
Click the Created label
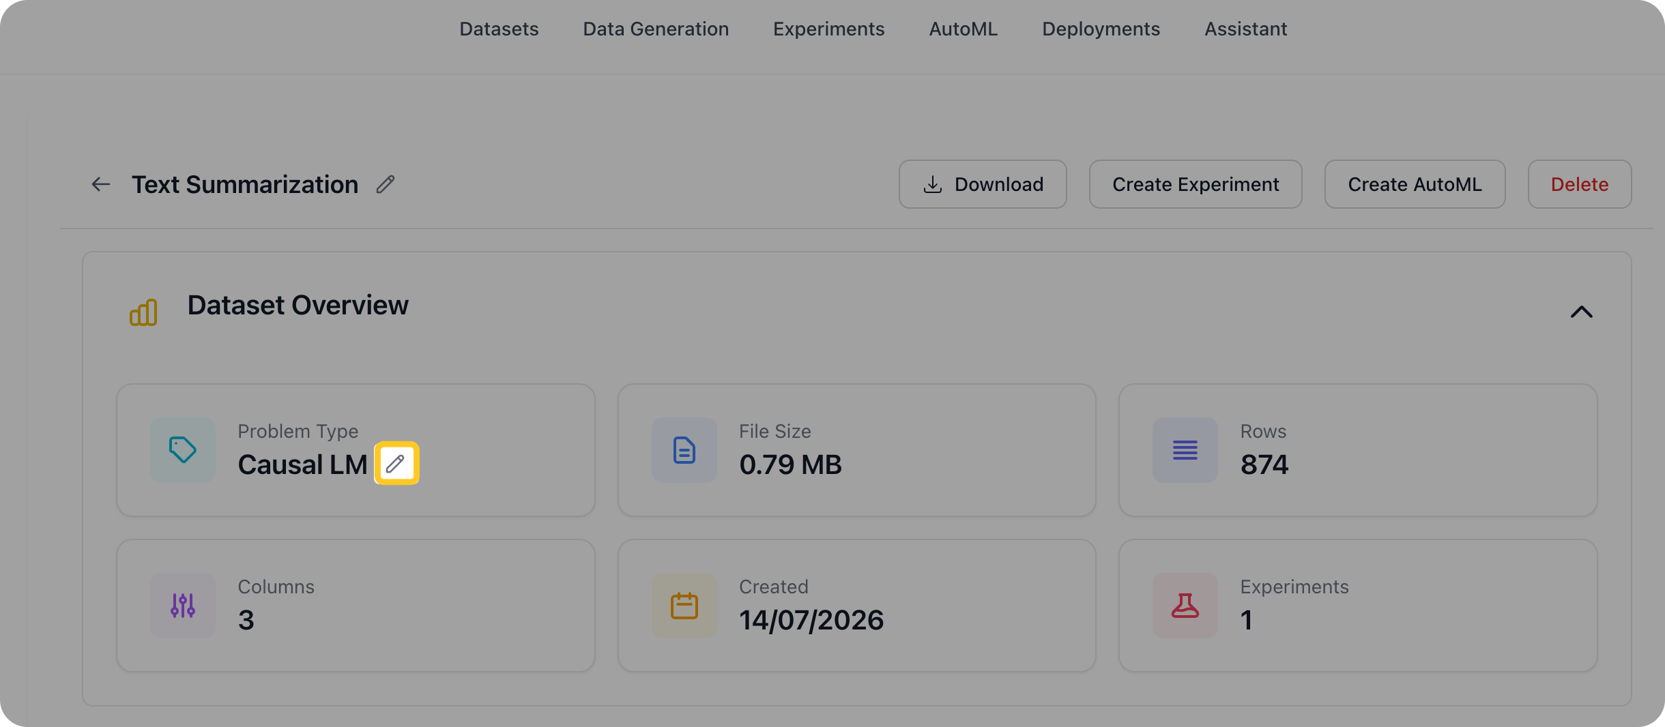773,587
